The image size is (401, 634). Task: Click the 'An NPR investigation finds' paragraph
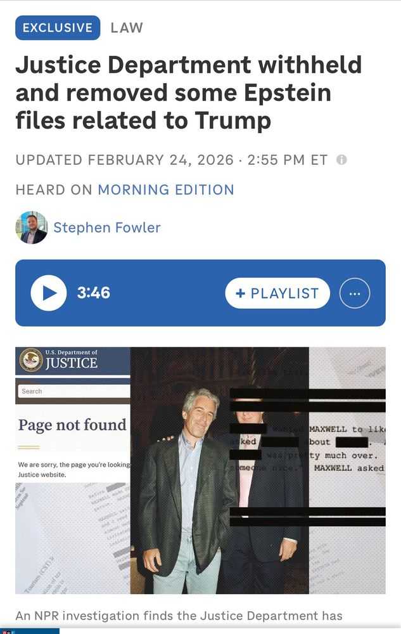(x=179, y=616)
